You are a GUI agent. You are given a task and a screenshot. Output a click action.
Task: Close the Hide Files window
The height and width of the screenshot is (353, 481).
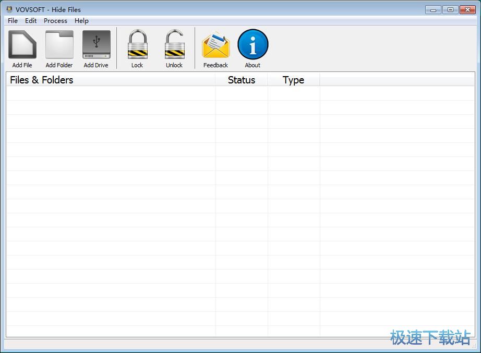coord(467,9)
